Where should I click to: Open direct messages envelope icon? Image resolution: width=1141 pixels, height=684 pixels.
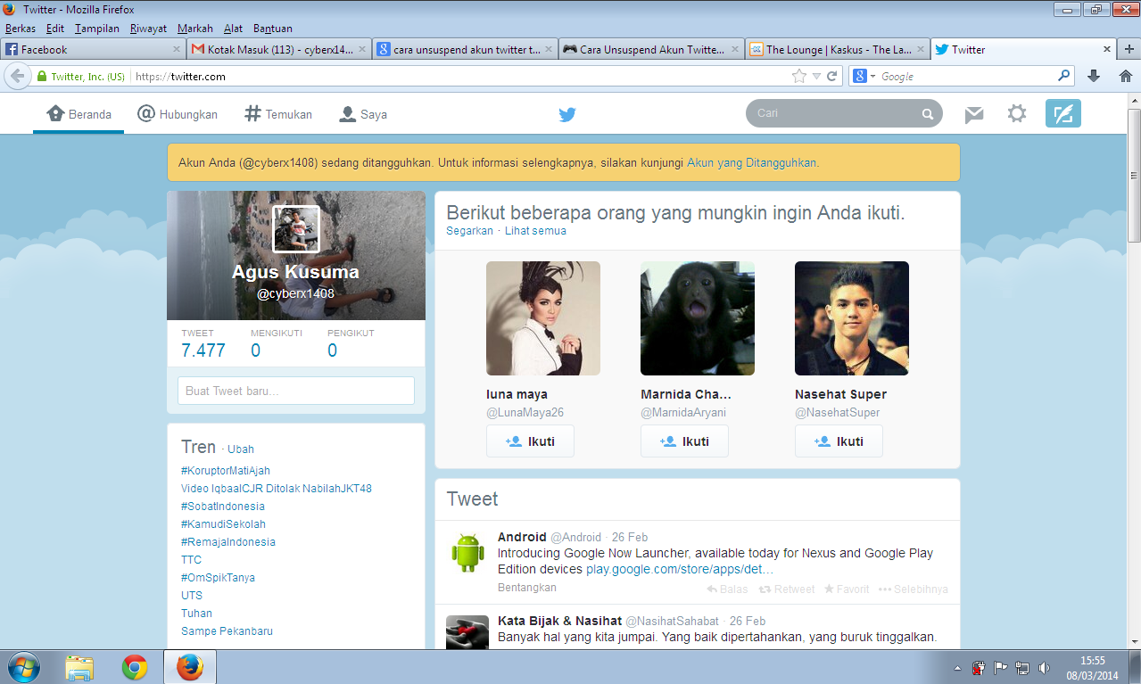974,114
